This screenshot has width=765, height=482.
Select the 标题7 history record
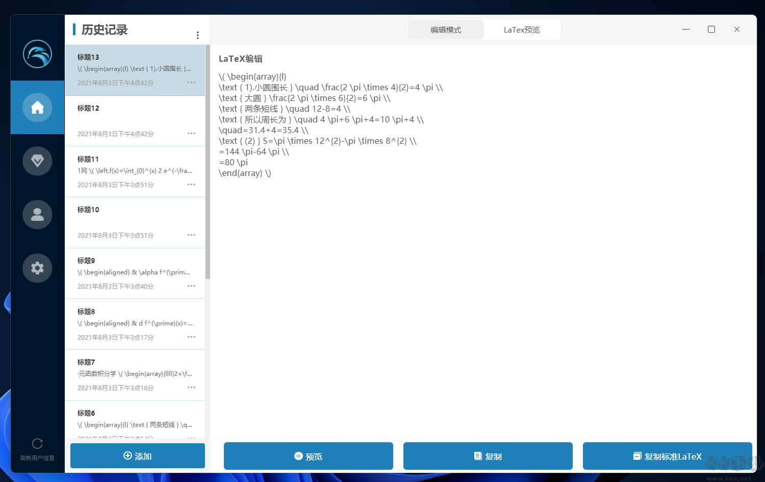coord(135,375)
